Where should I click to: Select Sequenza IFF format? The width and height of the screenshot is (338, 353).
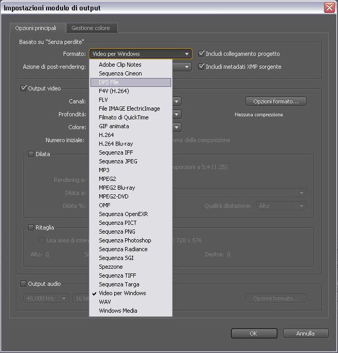click(131, 152)
